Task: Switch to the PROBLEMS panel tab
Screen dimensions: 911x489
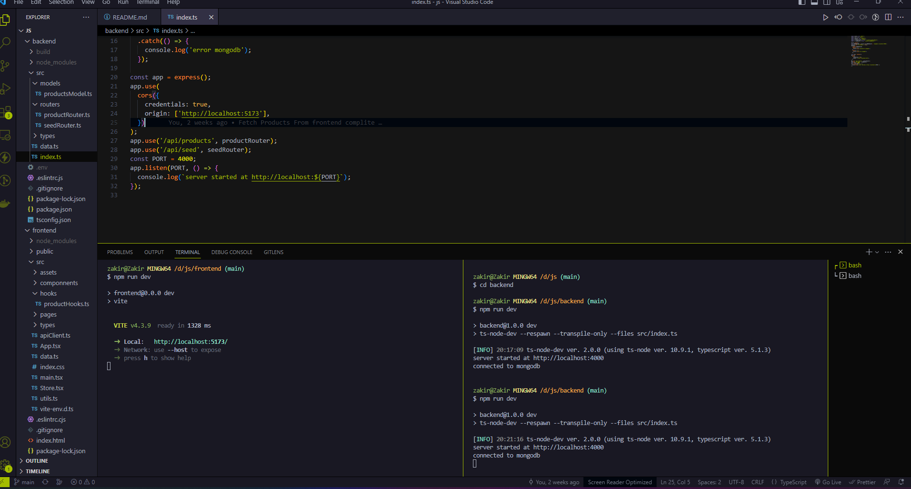Action: (120, 252)
